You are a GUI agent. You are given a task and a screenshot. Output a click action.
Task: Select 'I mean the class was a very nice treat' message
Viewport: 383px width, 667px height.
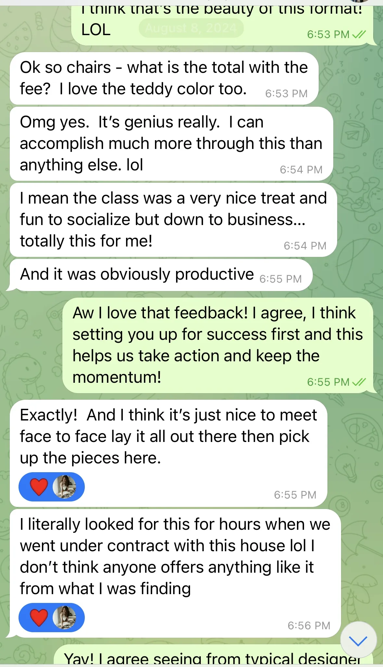pyautogui.click(x=173, y=220)
